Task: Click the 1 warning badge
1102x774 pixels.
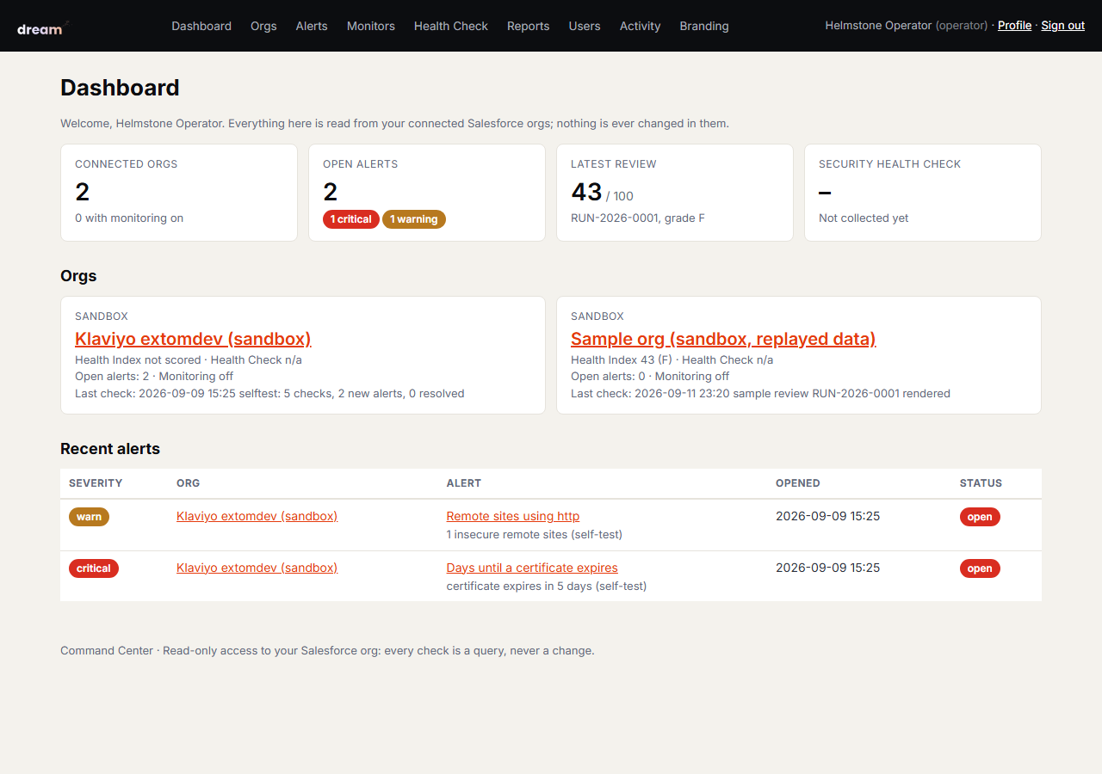Action: click(414, 219)
